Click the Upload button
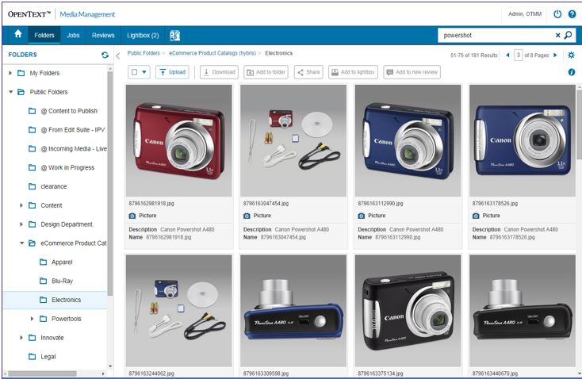The height and width of the screenshot is (379, 582). click(172, 72)
